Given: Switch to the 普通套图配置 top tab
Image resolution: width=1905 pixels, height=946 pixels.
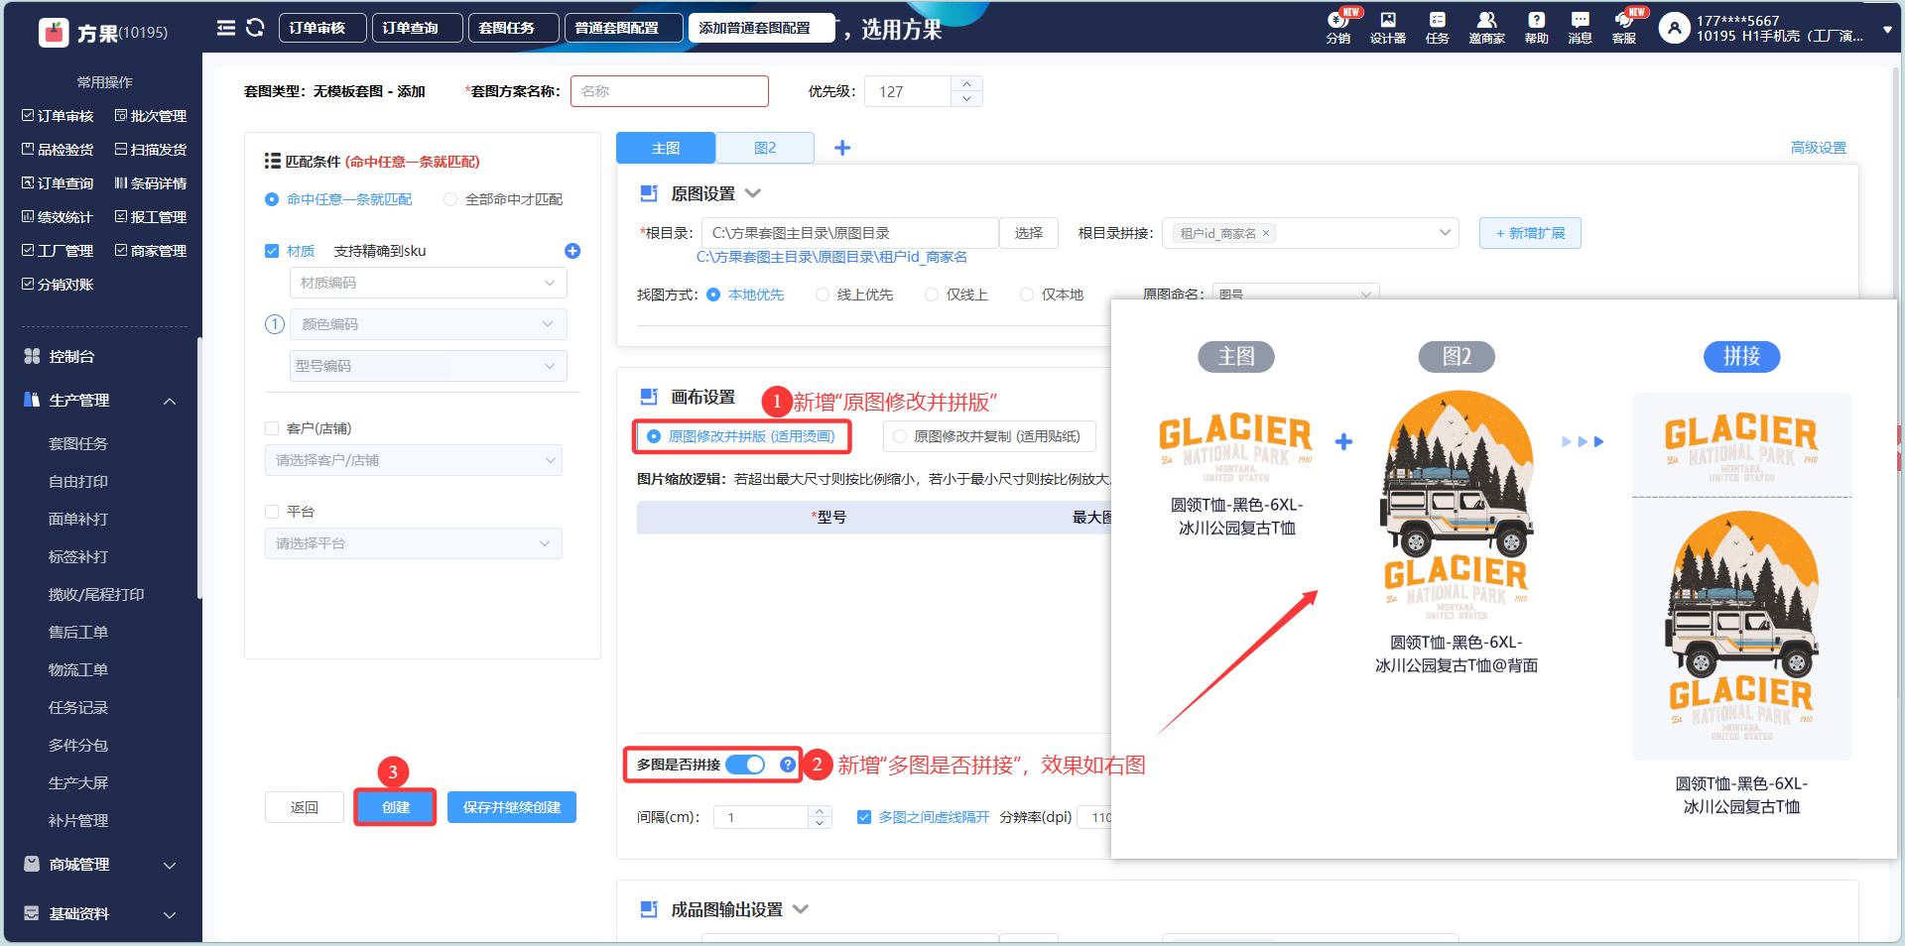Looking at the screenshot, I should [x=623, y=28].
